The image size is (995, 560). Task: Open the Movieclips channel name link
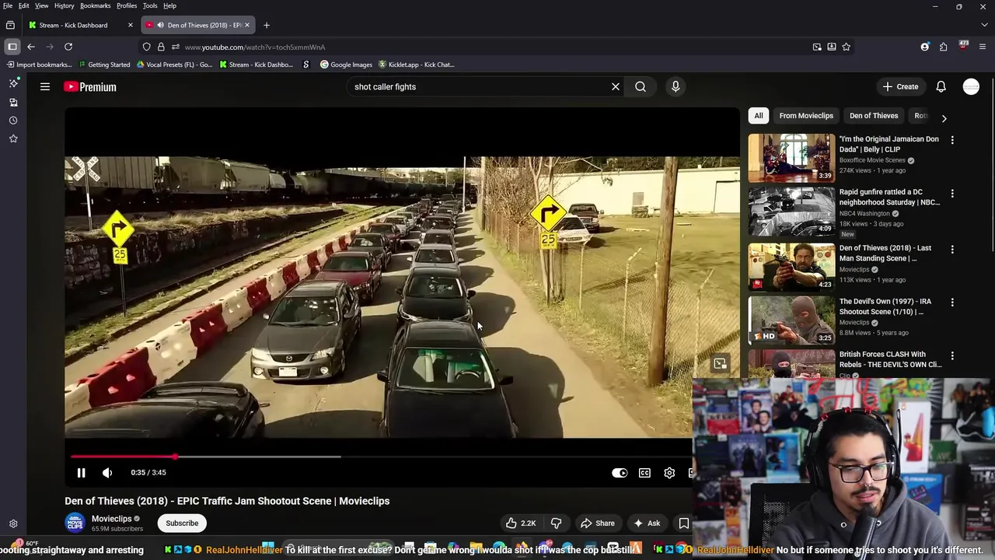pos(111,519)
